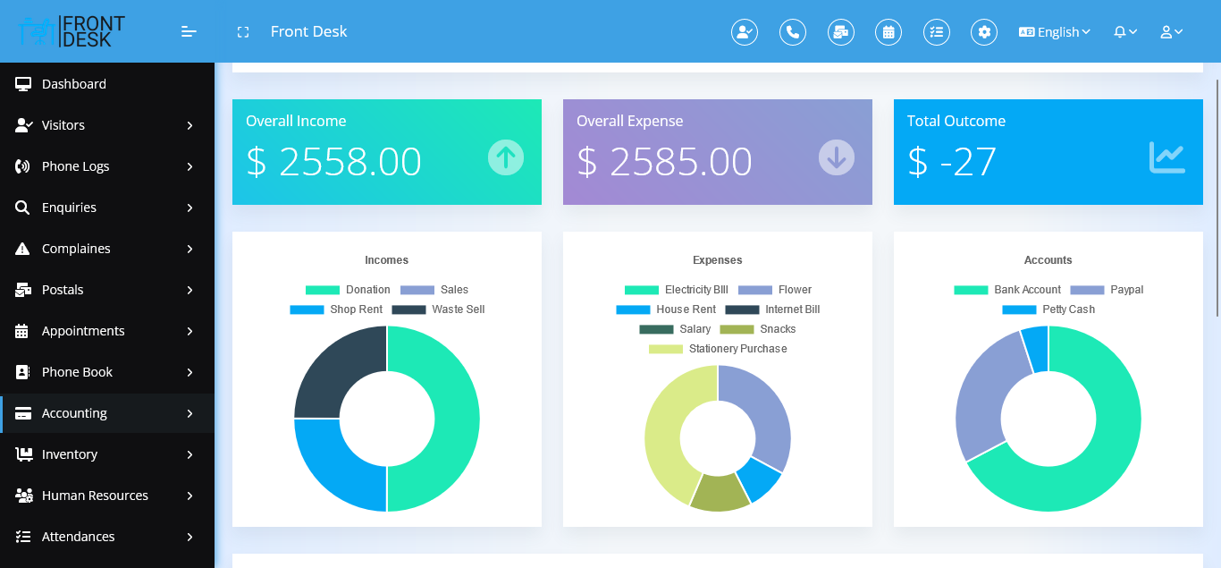Image resolution: width=1221 pixels, height=568 pixels.
Task: Click the page vertical scrollbar
Action: pos(1217,197)
